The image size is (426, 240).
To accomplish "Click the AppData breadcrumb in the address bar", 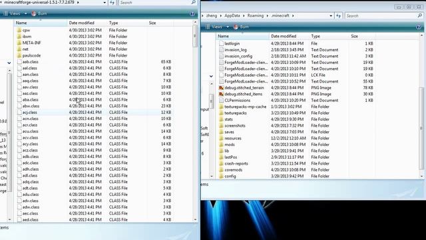I will (232, 16).
